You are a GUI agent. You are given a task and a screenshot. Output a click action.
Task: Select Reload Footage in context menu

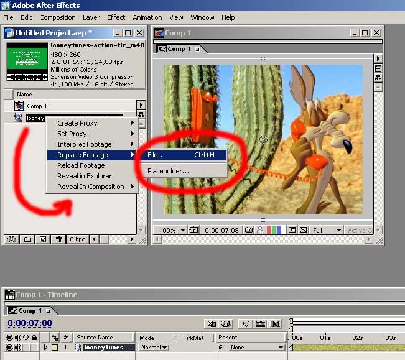click(x=92, y=165)
